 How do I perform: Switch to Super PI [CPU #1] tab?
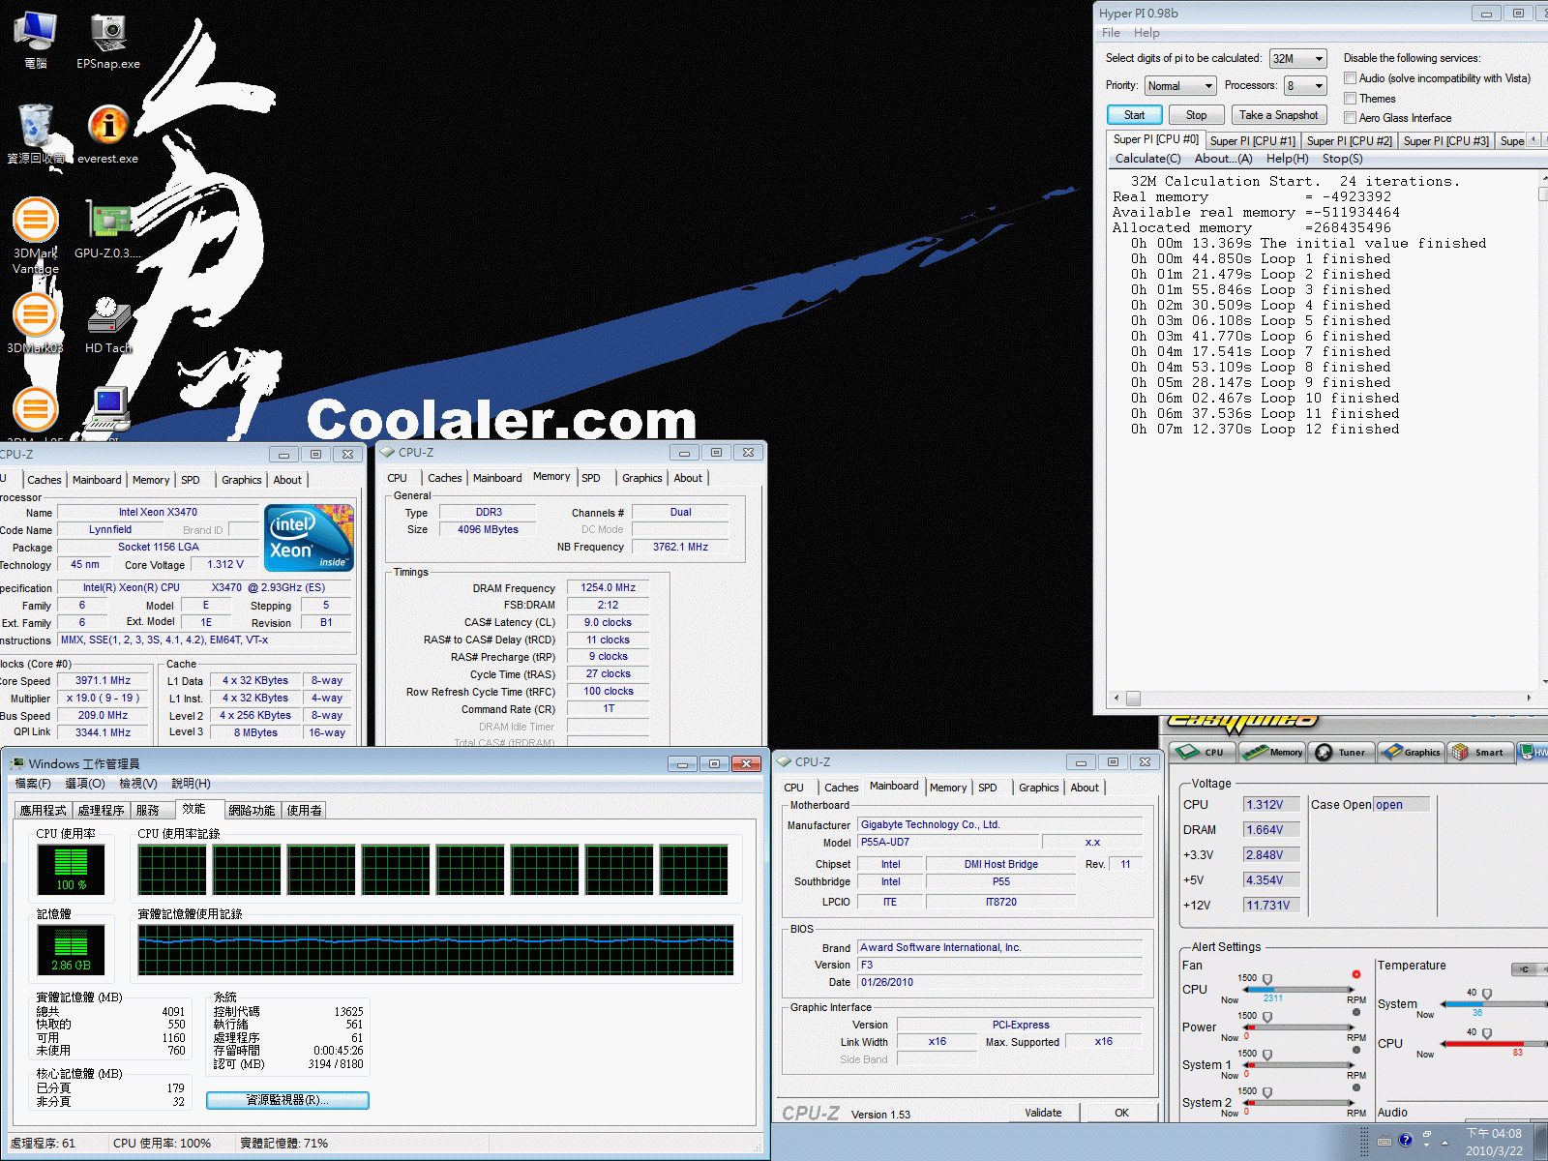pos(1252,141)
